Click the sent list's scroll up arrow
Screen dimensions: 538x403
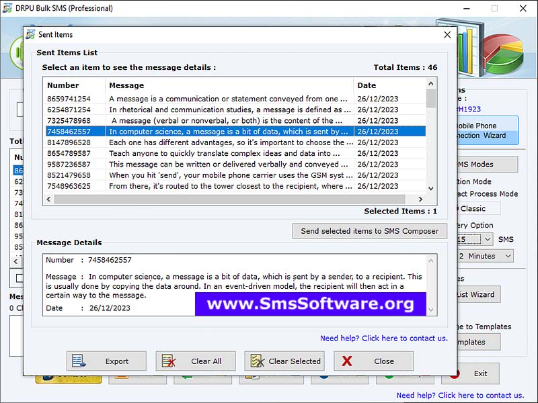coord(431,83)
